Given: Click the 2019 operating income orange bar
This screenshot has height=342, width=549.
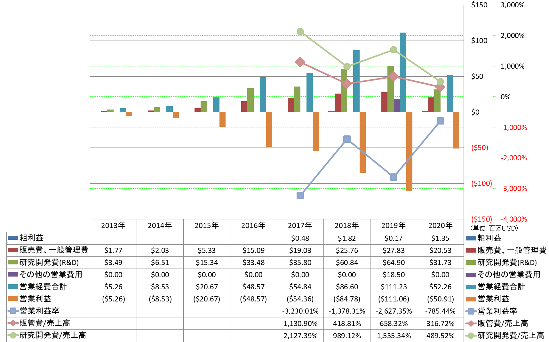Looking at the screenshot, I should 409,151.
